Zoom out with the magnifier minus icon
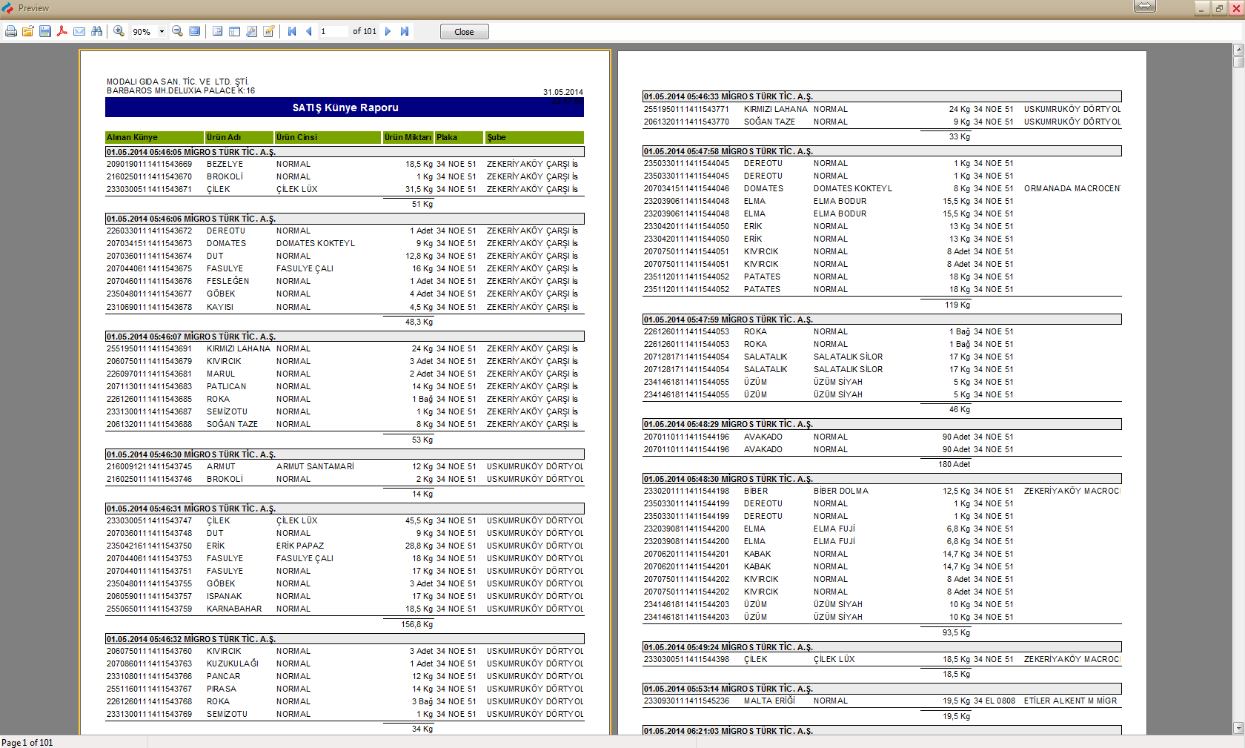1245x748 pixels. tap(177, 31)
